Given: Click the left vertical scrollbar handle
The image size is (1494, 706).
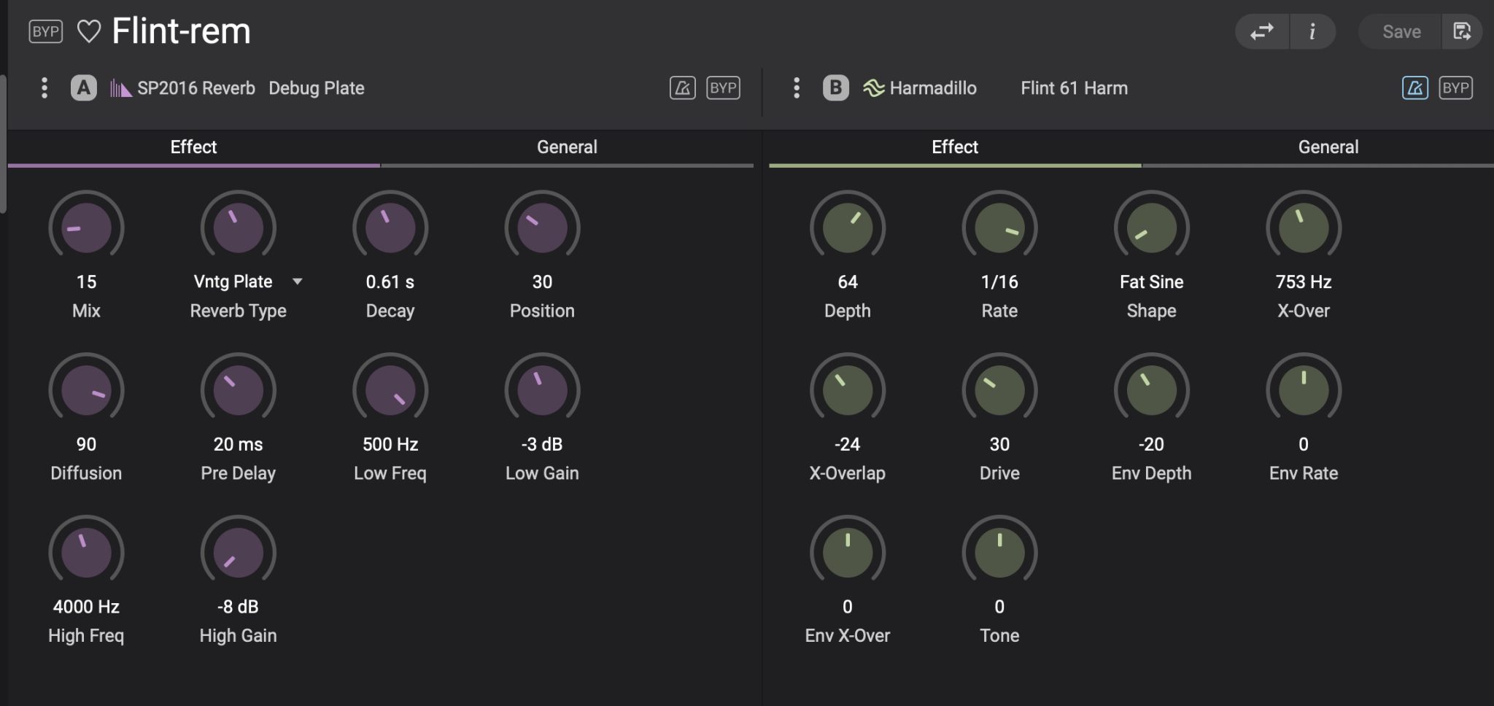Looking at the screenshot, I should (3, 144).
